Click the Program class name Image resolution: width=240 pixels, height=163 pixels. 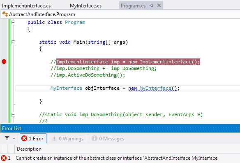(x=75, y=22)
